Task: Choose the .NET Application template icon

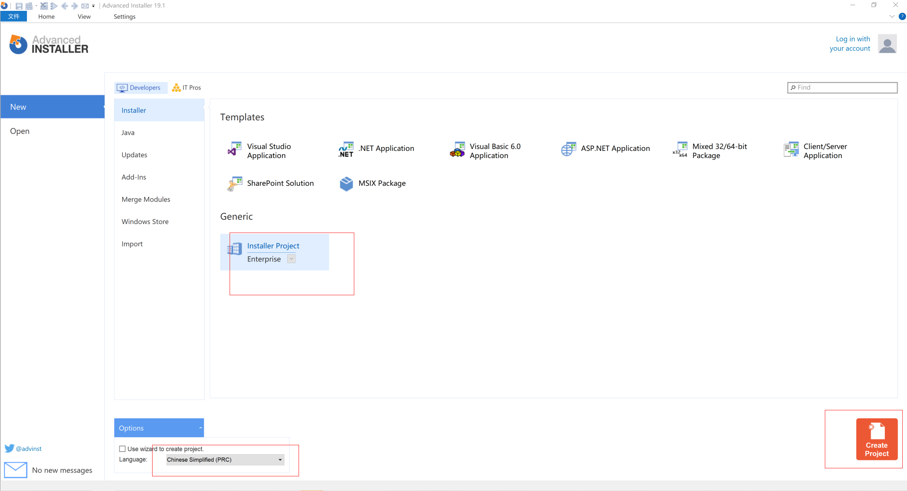Action: [346, 150]
